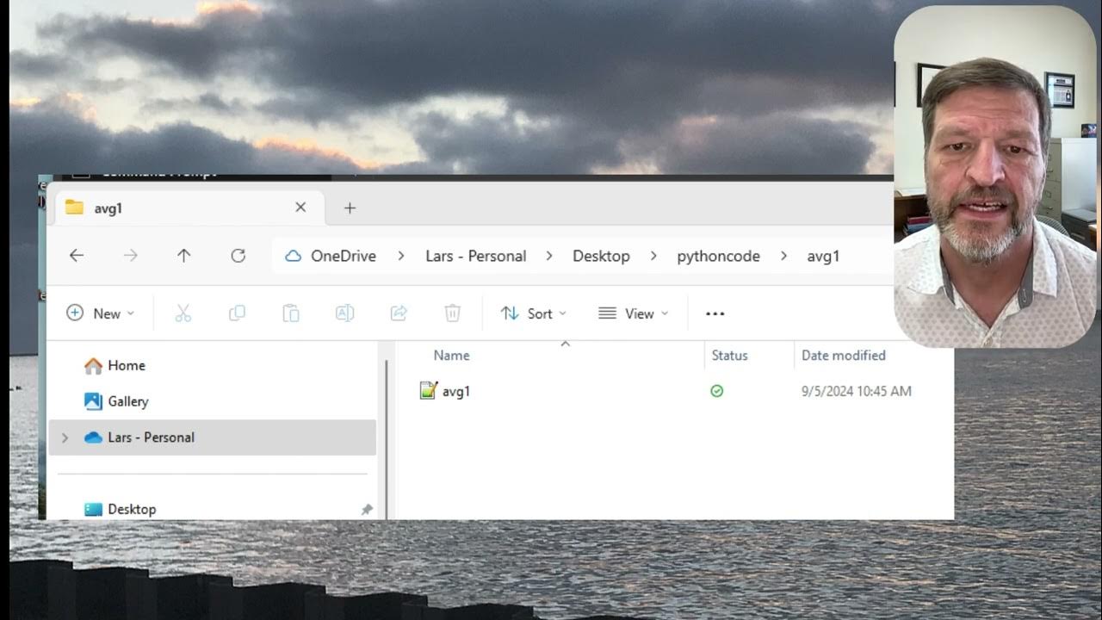Click the date 9/5/2024 10:45 AM
Image resolution: width=1102 pixels, height=620 pixels.
click(856, 391)
